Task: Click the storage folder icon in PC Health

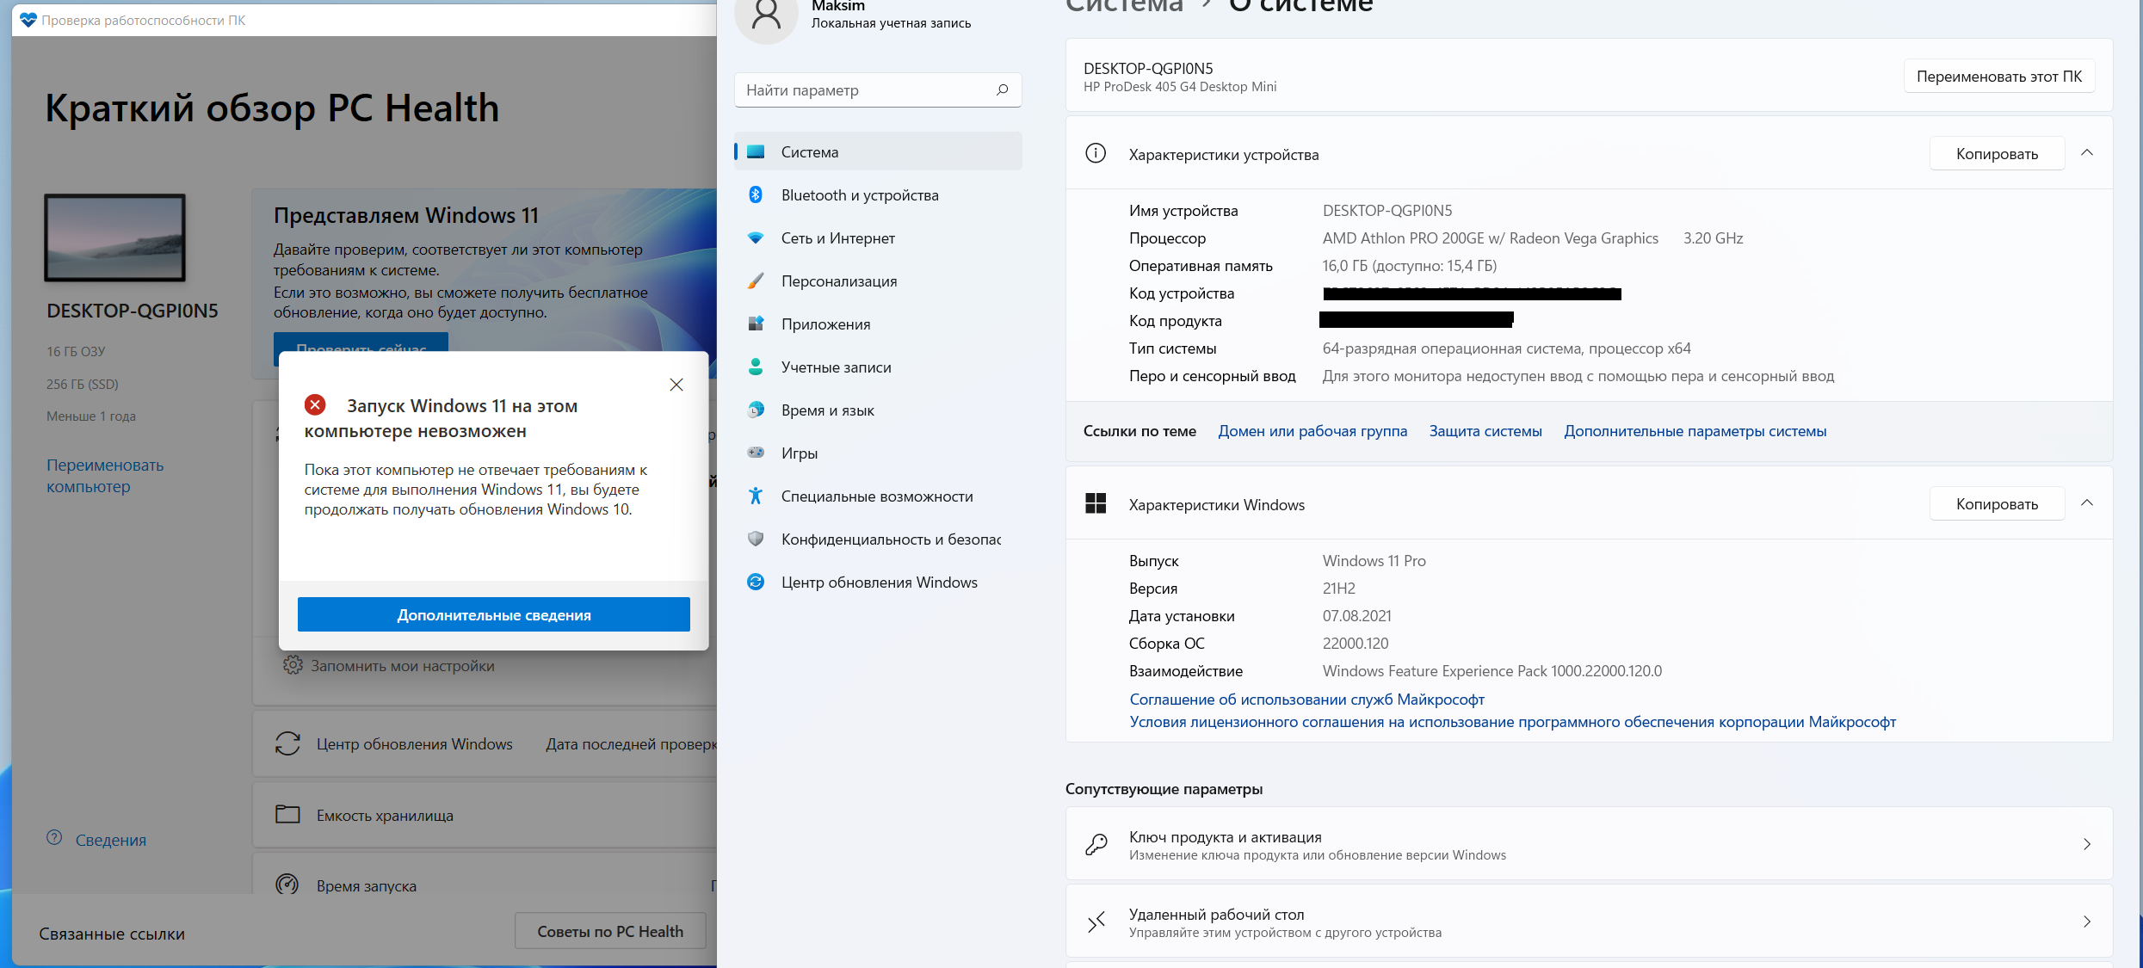Action: pyautogui.click(x=287, y=814)
